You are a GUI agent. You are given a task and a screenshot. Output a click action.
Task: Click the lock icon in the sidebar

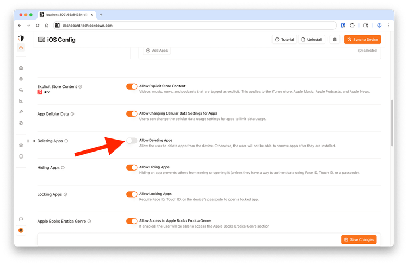[21, 48]
